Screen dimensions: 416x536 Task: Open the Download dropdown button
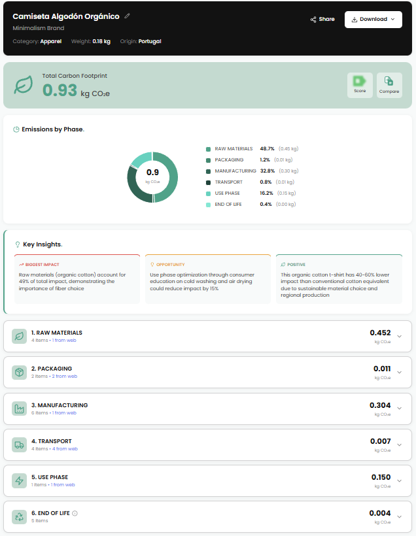tap(373, 20)
